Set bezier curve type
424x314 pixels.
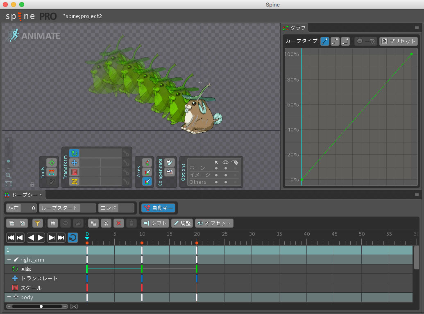point(335,41)
